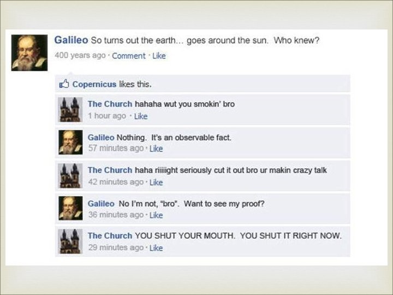393x295 pixels.
Task: Click The Church name on SHUT YOUR MOUTH comment
Action: point(110,236)
